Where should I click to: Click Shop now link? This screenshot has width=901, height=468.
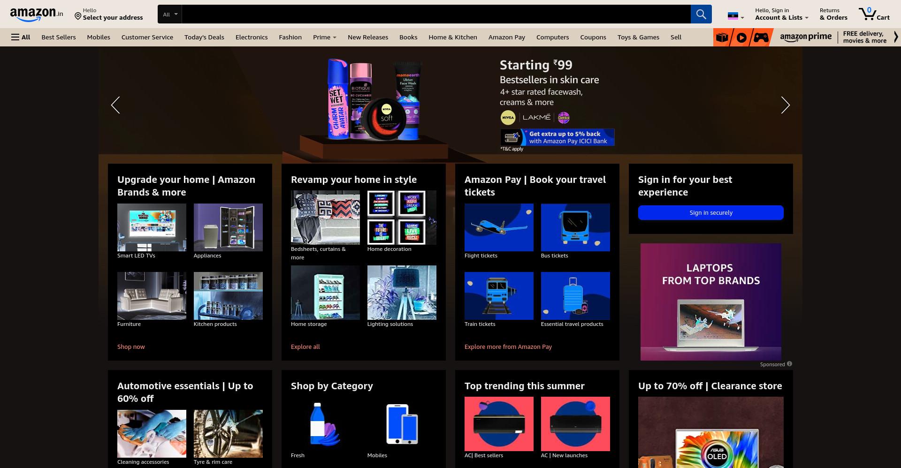pyautogui.click(x=131, y=347)
